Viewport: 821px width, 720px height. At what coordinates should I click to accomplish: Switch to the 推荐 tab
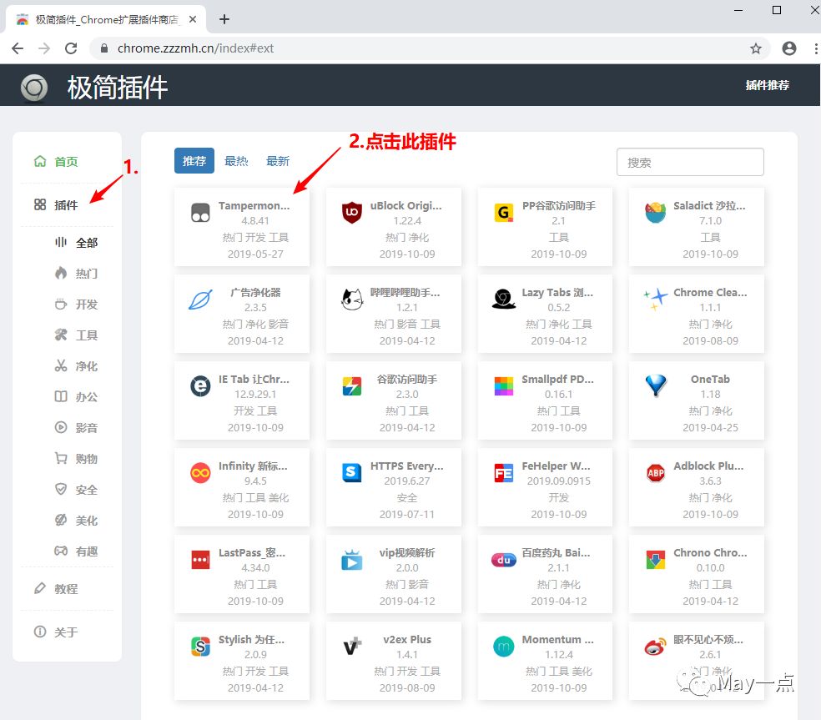[x=194, y=161]
